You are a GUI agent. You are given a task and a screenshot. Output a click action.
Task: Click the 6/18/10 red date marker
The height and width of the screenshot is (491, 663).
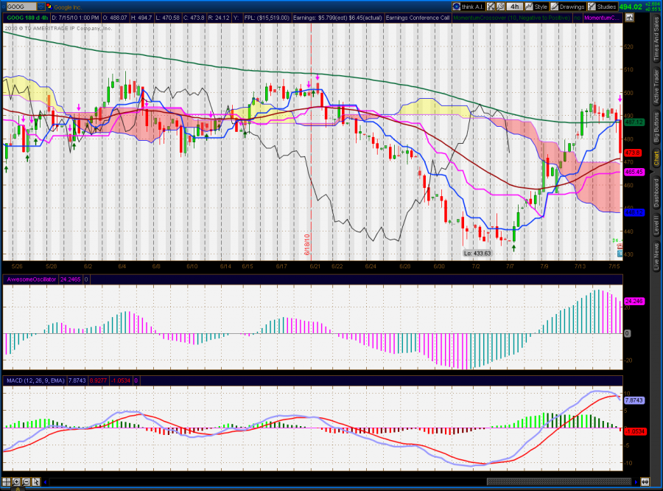(x=307, y=244)
